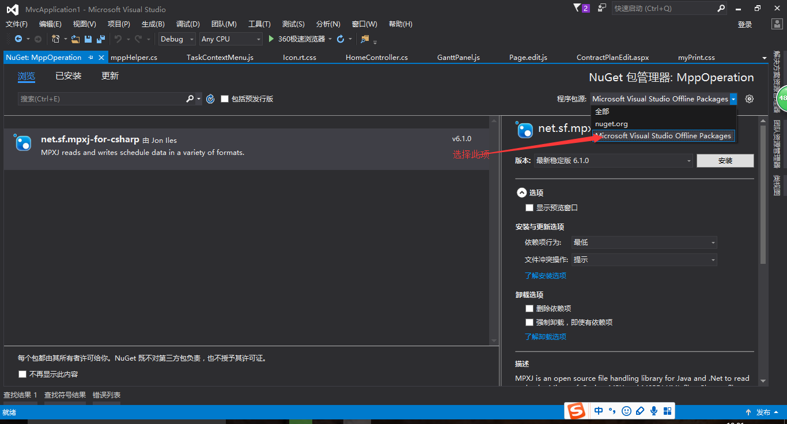Open the 错误列表 panel tab
Viewport: 787px width, 424px height.
[107, 395]
